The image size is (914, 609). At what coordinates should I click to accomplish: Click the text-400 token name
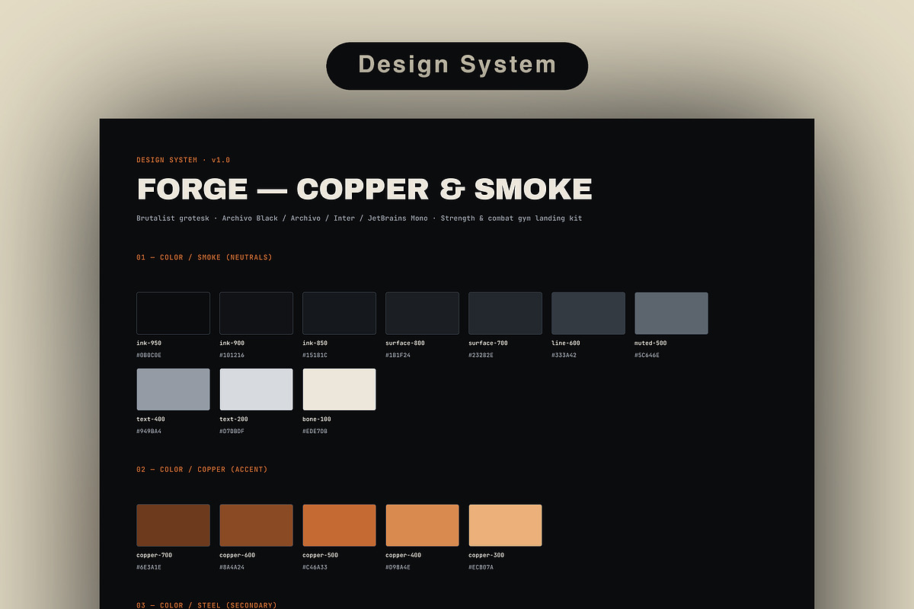pyautogui.click(x=151, y=419)
